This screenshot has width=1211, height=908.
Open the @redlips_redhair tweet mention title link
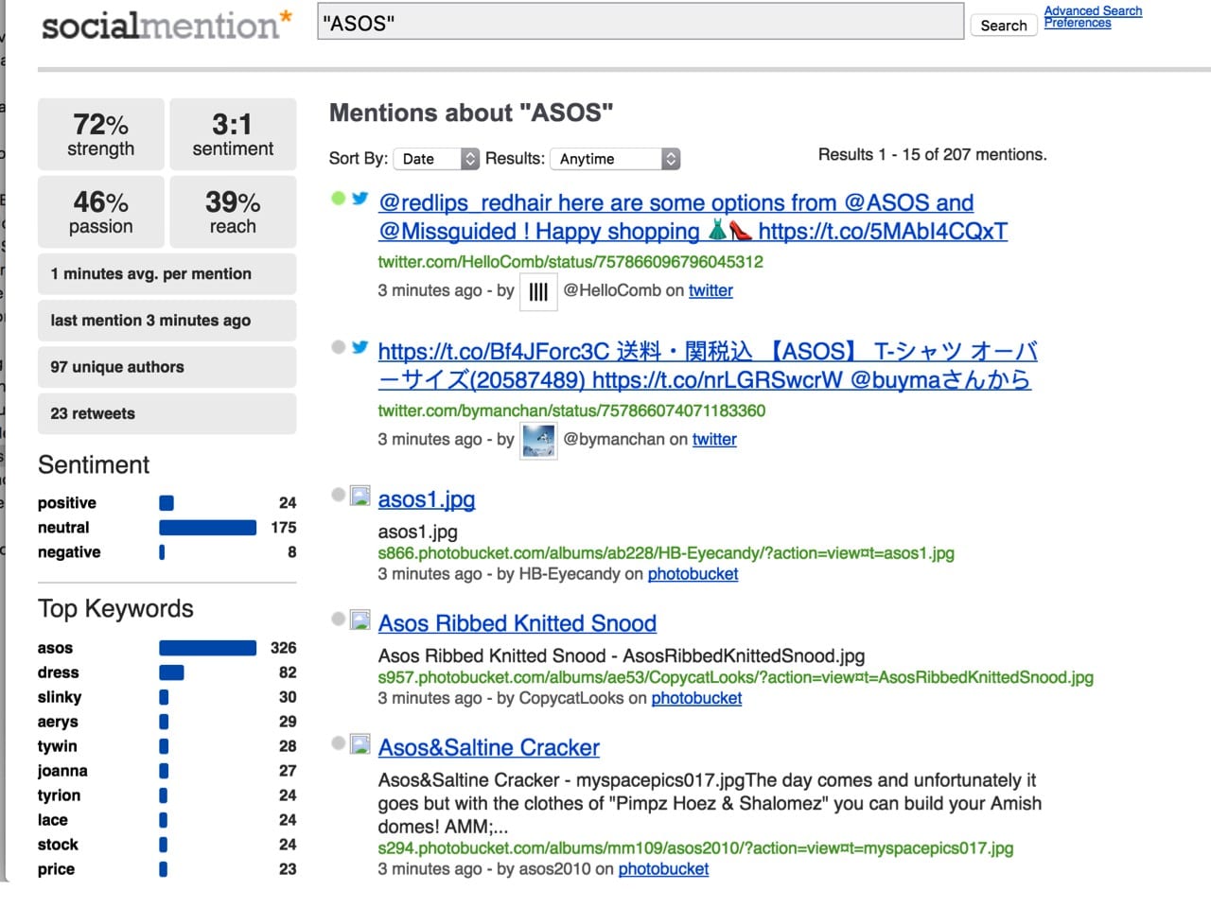[693, 217]
